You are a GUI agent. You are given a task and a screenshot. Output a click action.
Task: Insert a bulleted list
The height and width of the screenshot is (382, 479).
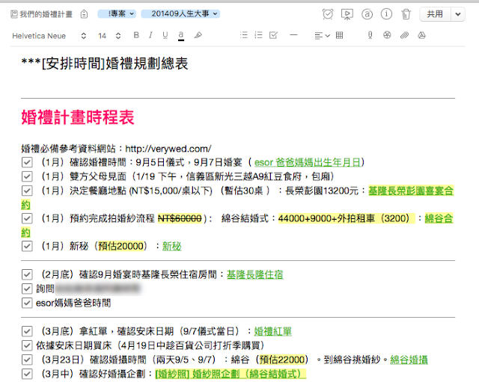click(x=244, y=35)
